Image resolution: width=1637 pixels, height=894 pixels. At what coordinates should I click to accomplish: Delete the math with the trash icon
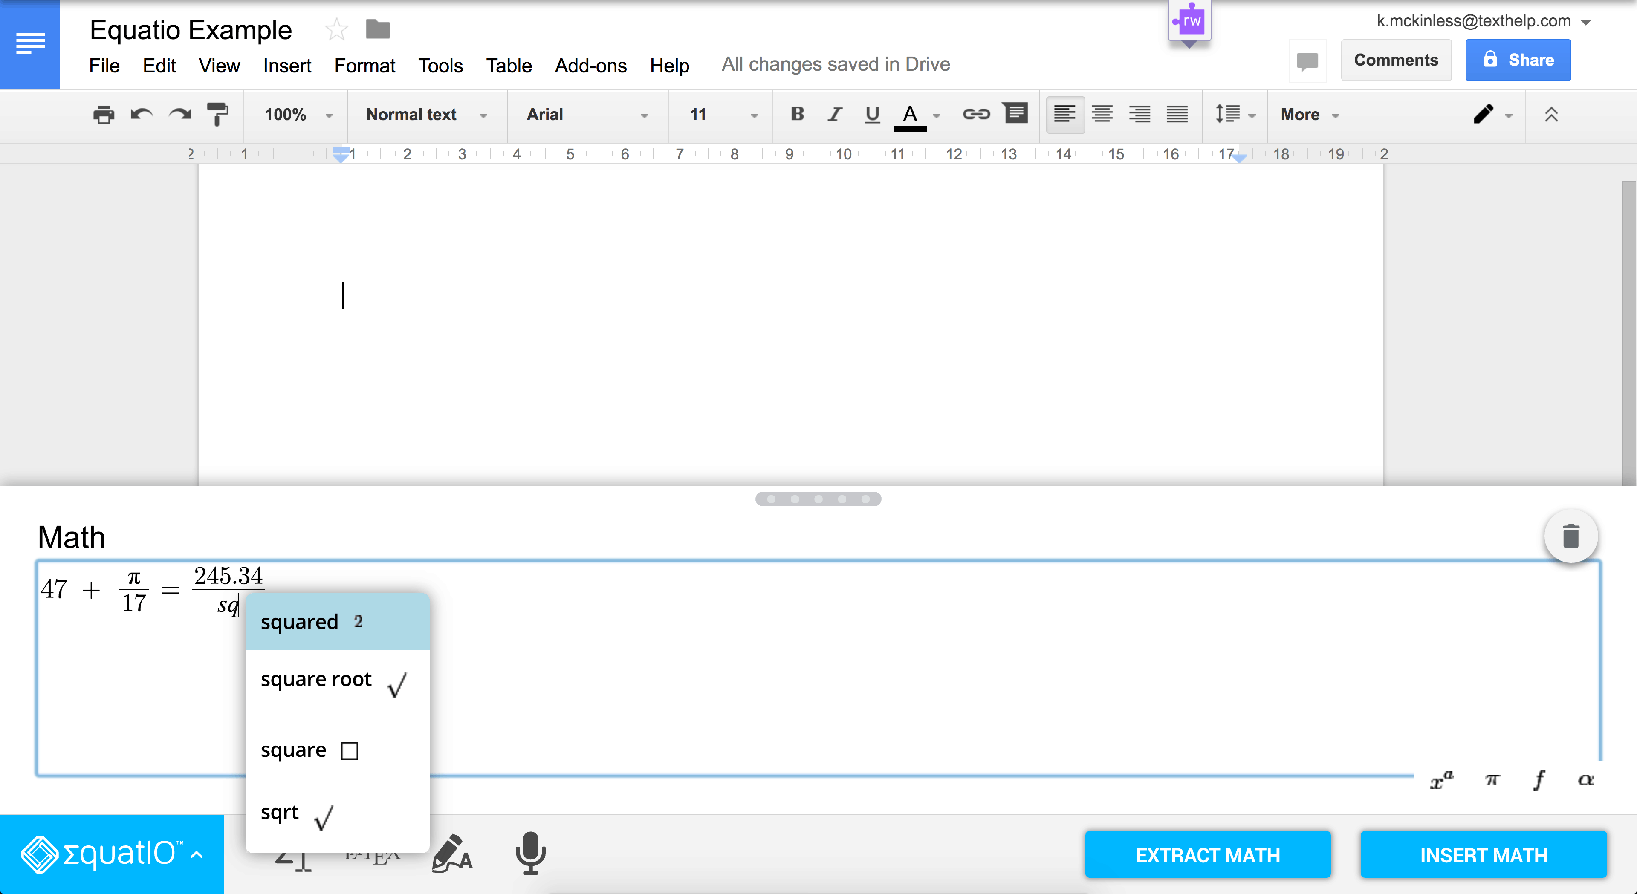coord(1571,536)
